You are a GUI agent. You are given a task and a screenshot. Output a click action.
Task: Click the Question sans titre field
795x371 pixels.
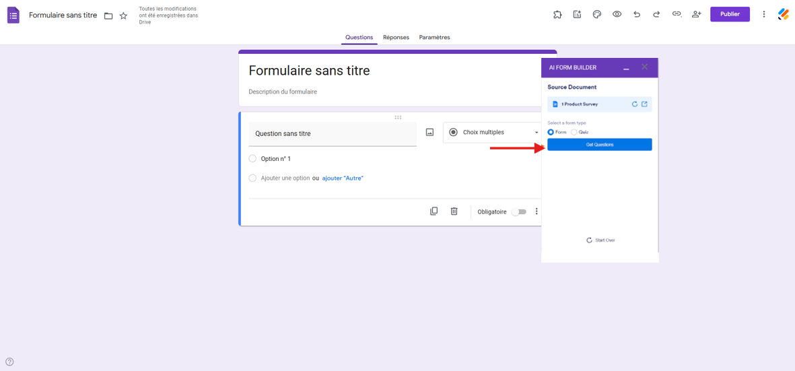(x=333, y=134)
